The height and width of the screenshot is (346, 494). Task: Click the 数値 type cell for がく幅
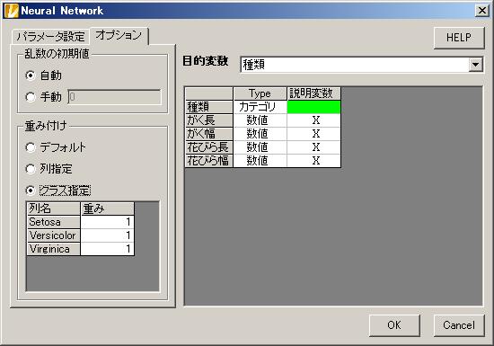click(x=260, y=134)
